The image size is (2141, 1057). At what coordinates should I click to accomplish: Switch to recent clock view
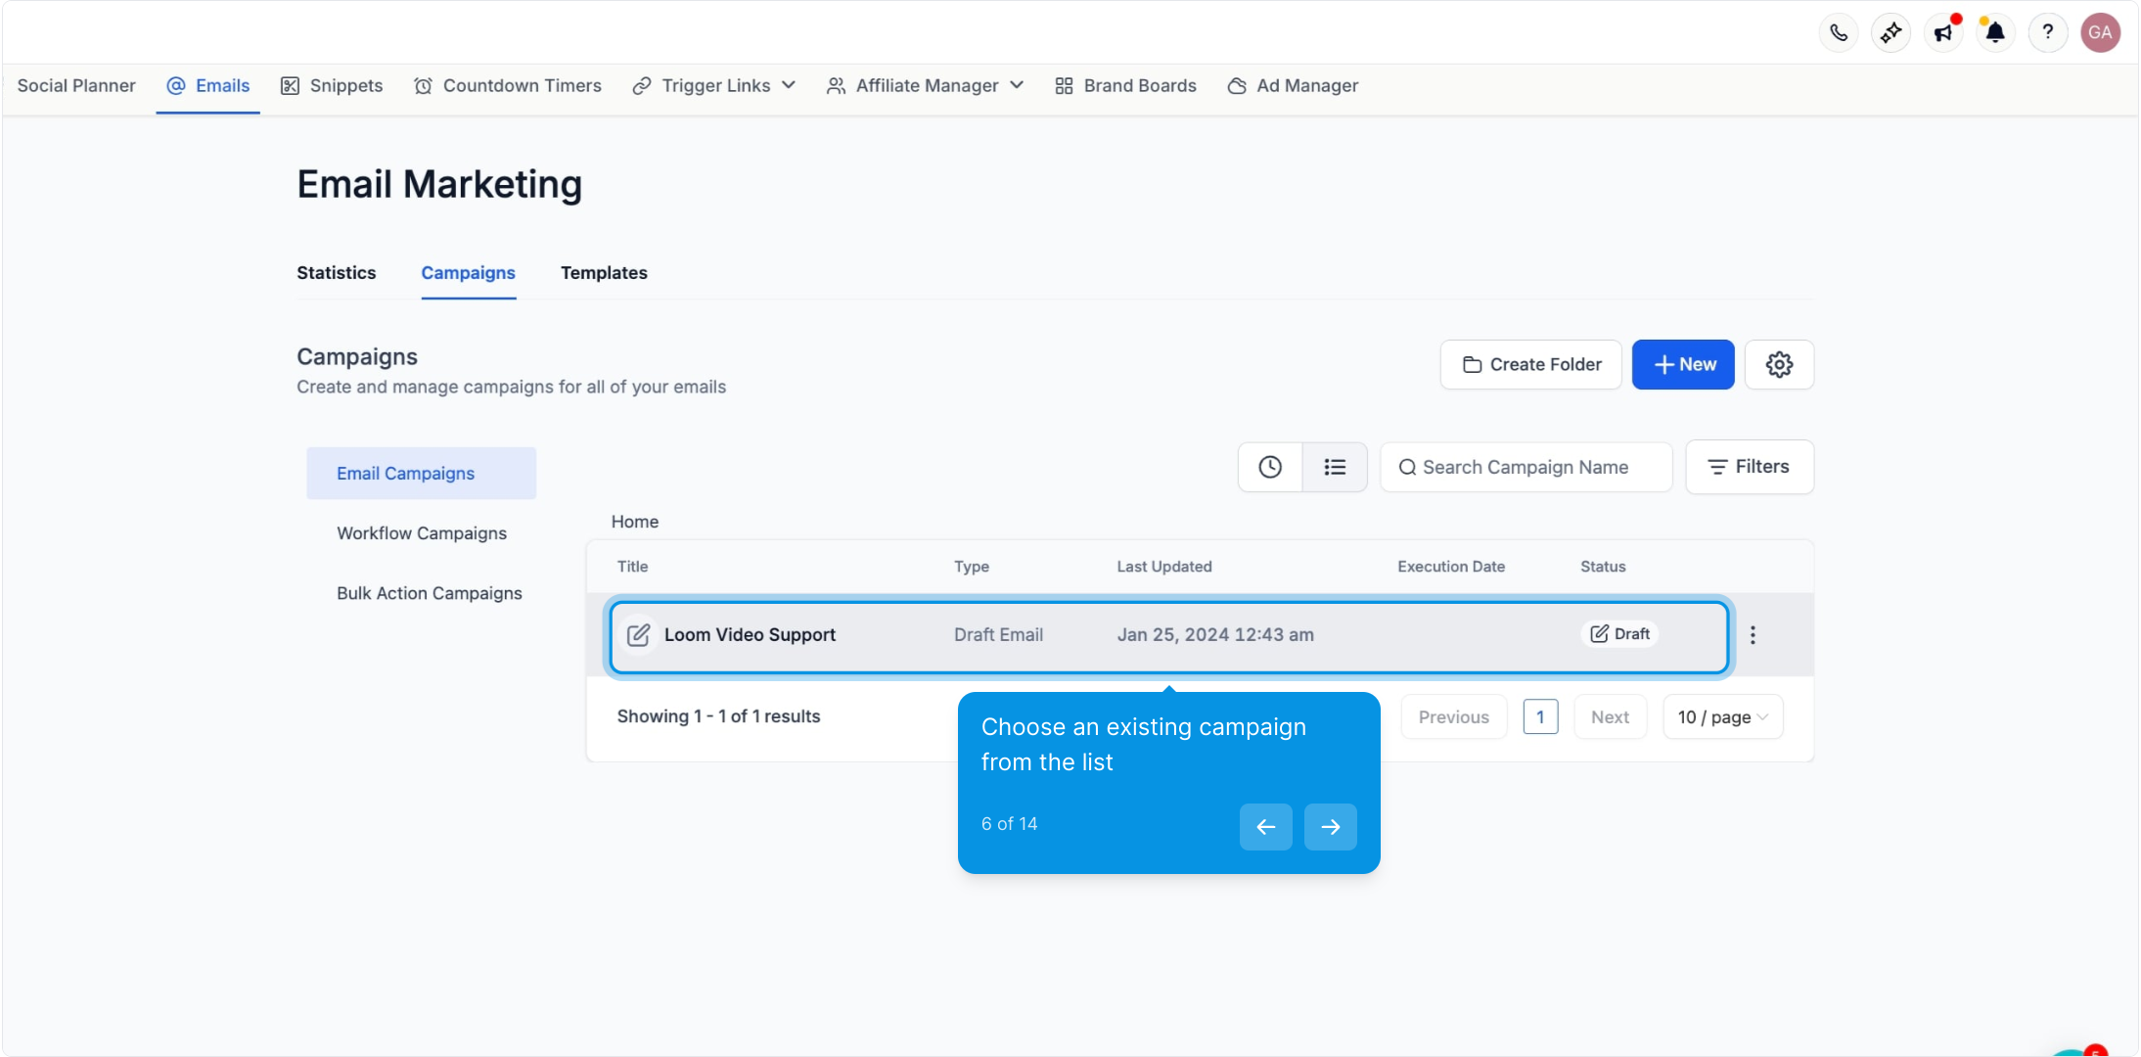[1270, 467]
